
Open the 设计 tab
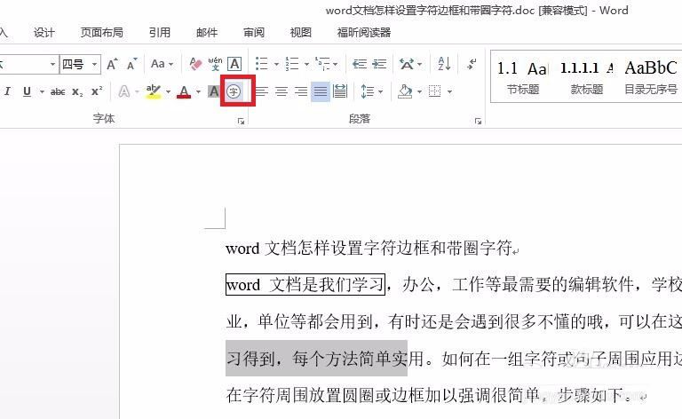(x=44, y=32)
